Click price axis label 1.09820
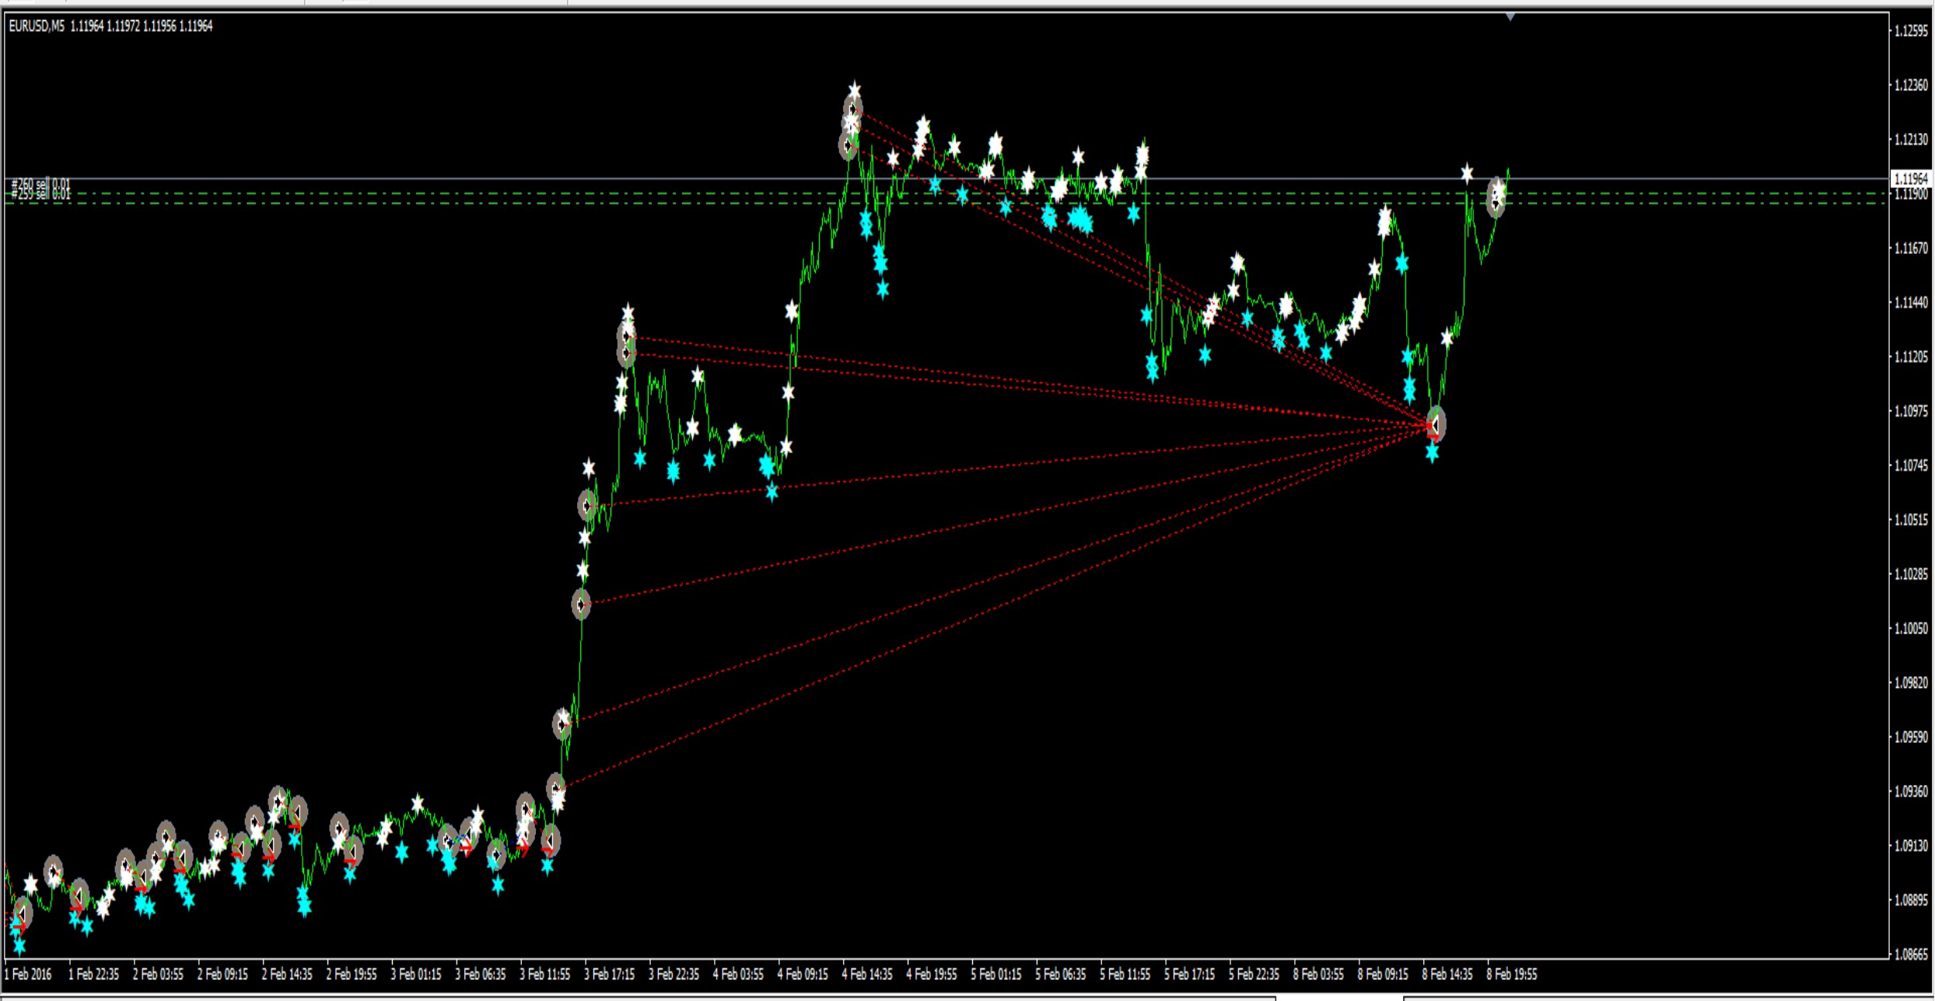The height and width of the screenshot is (1001, 1935). (1911, 684)
